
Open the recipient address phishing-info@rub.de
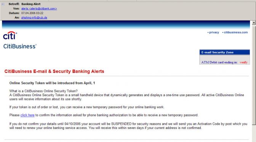tap(34, 18)
